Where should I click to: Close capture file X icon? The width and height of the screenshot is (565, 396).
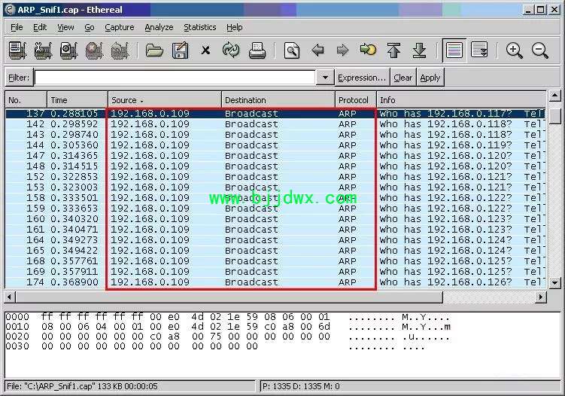pyautogui.click(x=205, y=50)
